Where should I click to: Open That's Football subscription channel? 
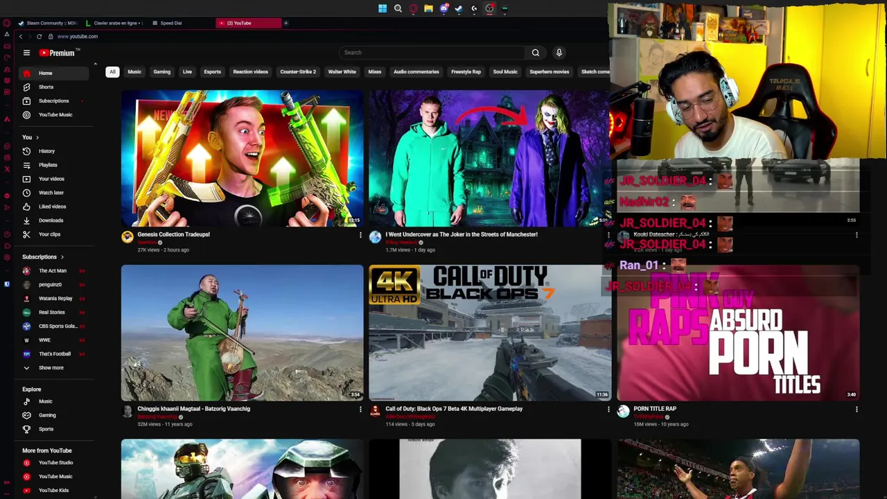[x=55, y=353]
